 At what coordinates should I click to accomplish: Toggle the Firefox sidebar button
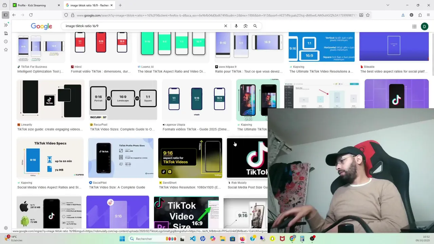coord(5,15)
